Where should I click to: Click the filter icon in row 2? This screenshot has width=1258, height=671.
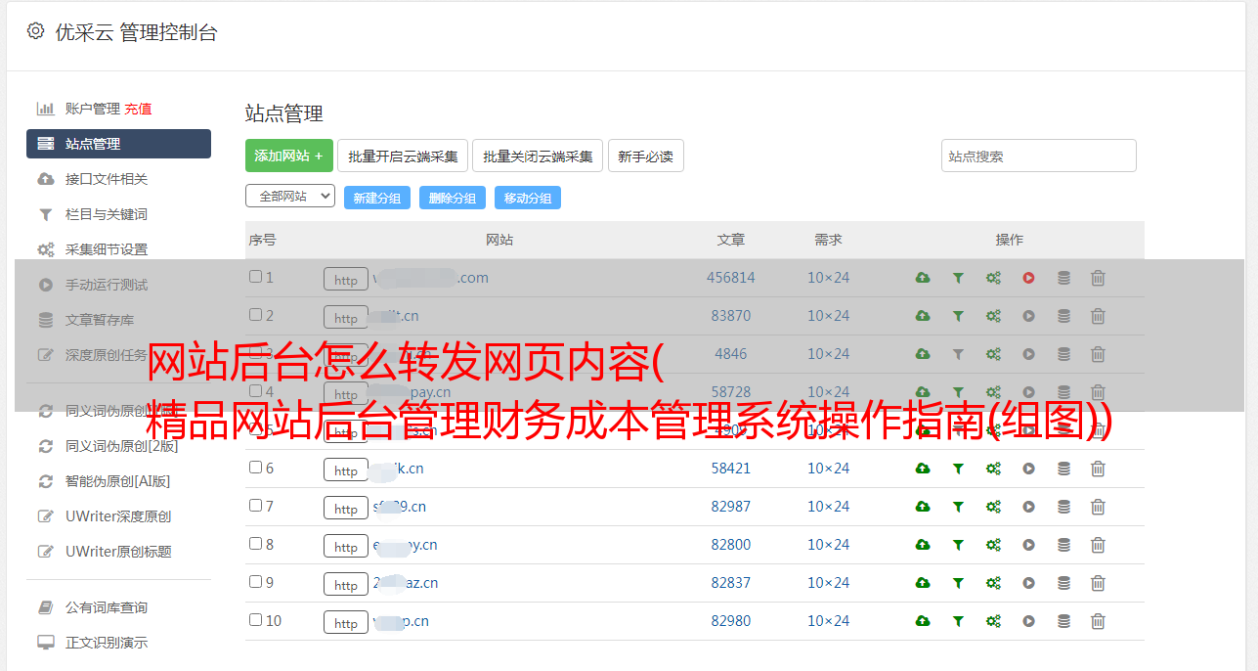point(958,316)
